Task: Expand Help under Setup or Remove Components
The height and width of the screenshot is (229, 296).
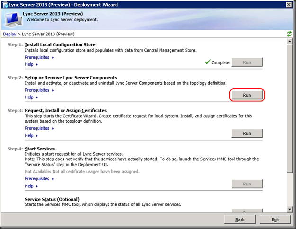Action: pos(31,97)
